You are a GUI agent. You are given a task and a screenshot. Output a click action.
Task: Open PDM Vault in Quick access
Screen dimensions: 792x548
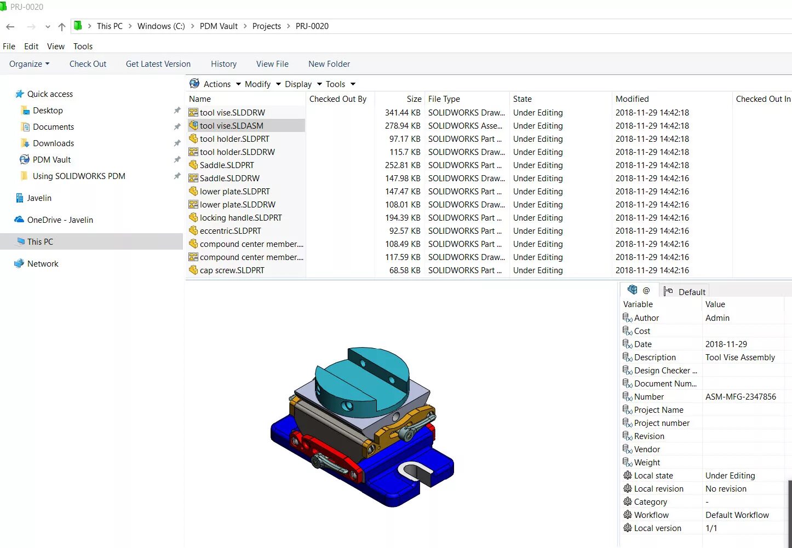coord(51,159)
